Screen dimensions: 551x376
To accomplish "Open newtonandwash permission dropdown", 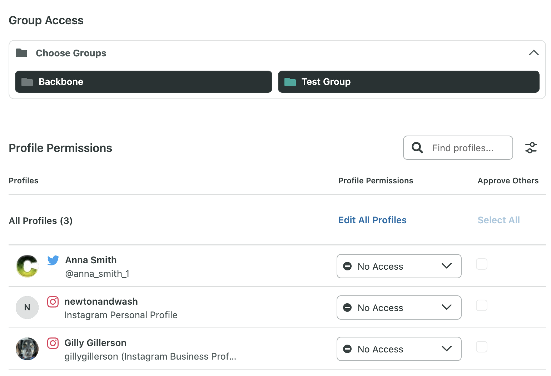I will pyautogui.click(x=399, y=308).
